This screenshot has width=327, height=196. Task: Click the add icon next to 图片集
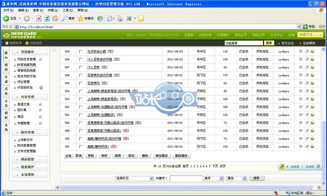40,110
